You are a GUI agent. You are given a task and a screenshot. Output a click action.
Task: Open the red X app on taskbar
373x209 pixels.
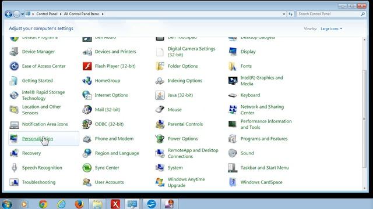click(115, 204)
